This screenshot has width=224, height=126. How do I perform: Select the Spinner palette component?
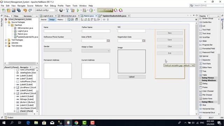point(204,56)
